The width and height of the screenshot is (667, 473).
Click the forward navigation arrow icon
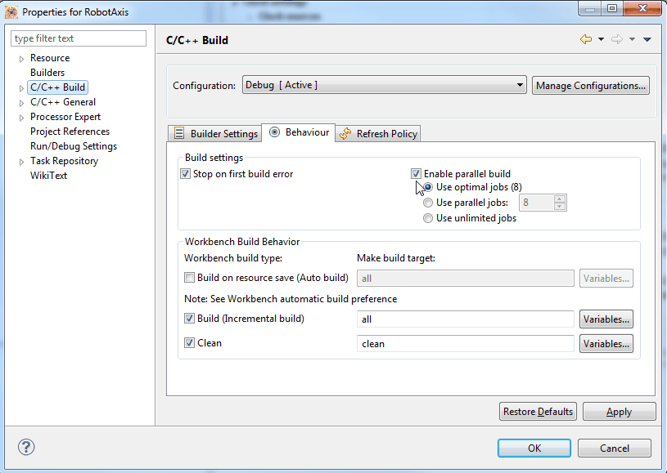point(616,39)
